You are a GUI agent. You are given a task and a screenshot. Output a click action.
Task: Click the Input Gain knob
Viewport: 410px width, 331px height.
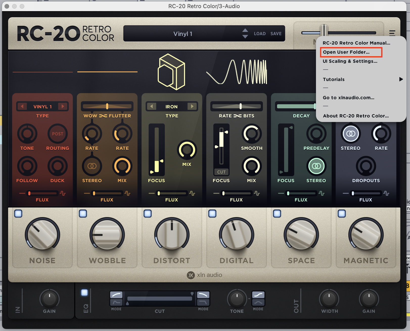click(x=50, y=299)
